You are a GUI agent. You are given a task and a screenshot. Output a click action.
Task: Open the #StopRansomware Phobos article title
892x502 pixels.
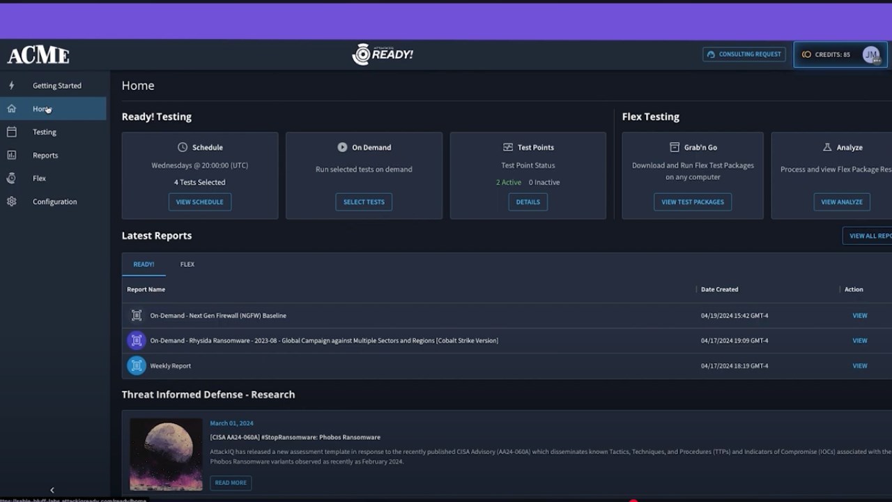click(295, 437)
